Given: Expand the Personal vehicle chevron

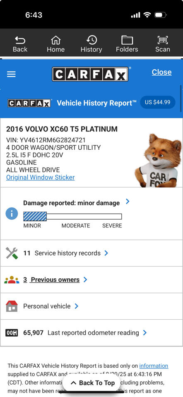Looking at the screenshot, I should 77,306.
